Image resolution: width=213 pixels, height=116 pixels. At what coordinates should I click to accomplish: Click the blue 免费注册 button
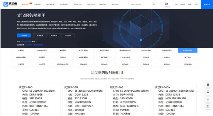tap(207, 5)
